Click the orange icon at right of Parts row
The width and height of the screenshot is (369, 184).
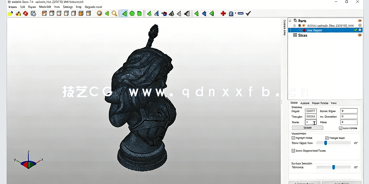[x=360, y=21]
